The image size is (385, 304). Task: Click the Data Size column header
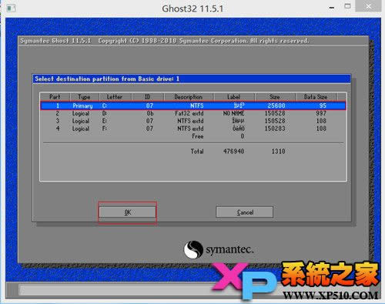tap(316, 97)
